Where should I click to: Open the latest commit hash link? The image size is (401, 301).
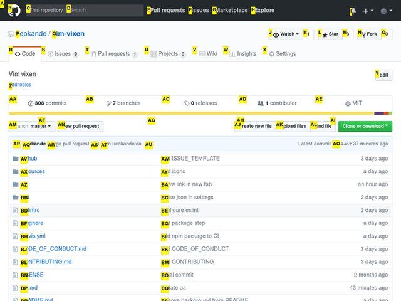(x=342, y=144)
